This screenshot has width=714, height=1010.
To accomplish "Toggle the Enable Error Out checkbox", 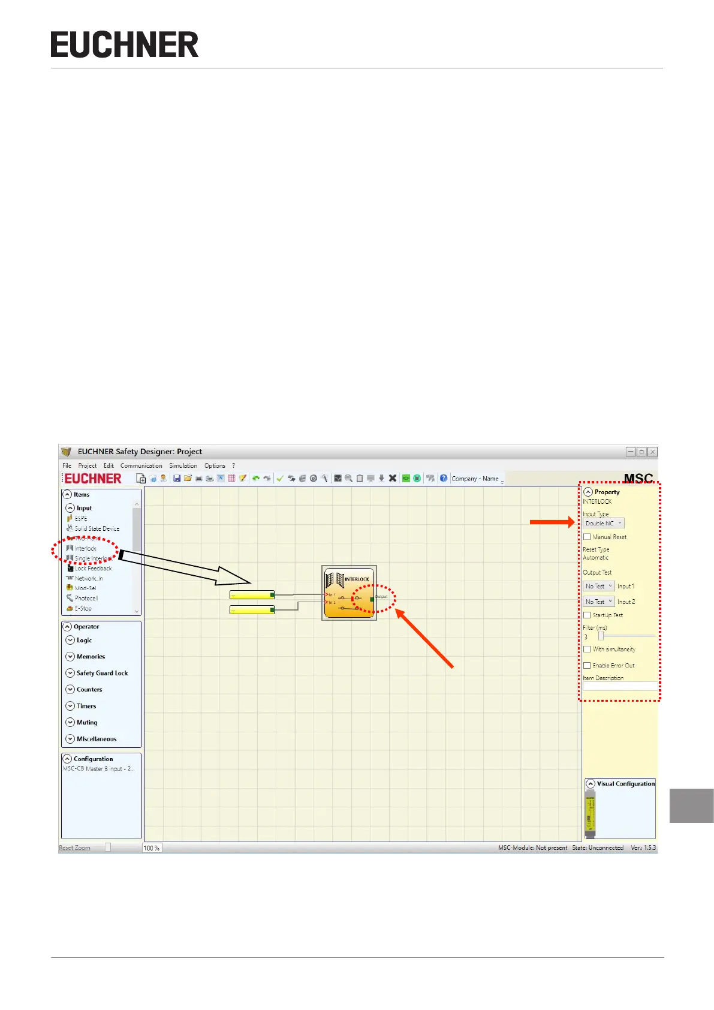I will click(x=587, y=665).
